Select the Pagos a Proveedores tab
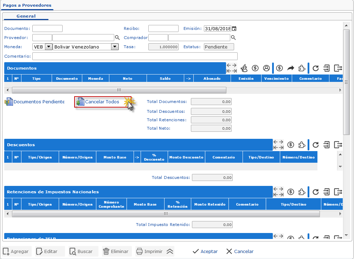The width and height of the screenshot is (354, 259). (27, 5)
